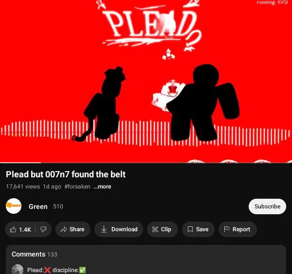Click the Report flag icon

pyautogui.click(x=227, y=229)
